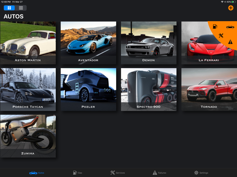Add service via wrench icon in orange menu
237x177 pixels.
click(x=221, y=36)
